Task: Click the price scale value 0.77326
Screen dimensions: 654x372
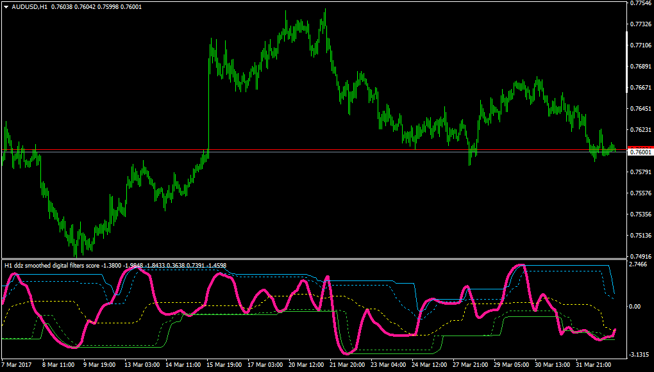Action: [641, 24]
